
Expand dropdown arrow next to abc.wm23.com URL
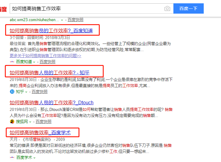point(62,20)
